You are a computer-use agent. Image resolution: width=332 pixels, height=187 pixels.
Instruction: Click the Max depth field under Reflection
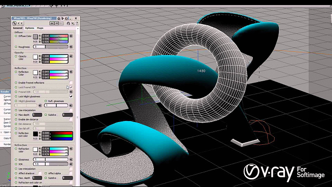37,115
